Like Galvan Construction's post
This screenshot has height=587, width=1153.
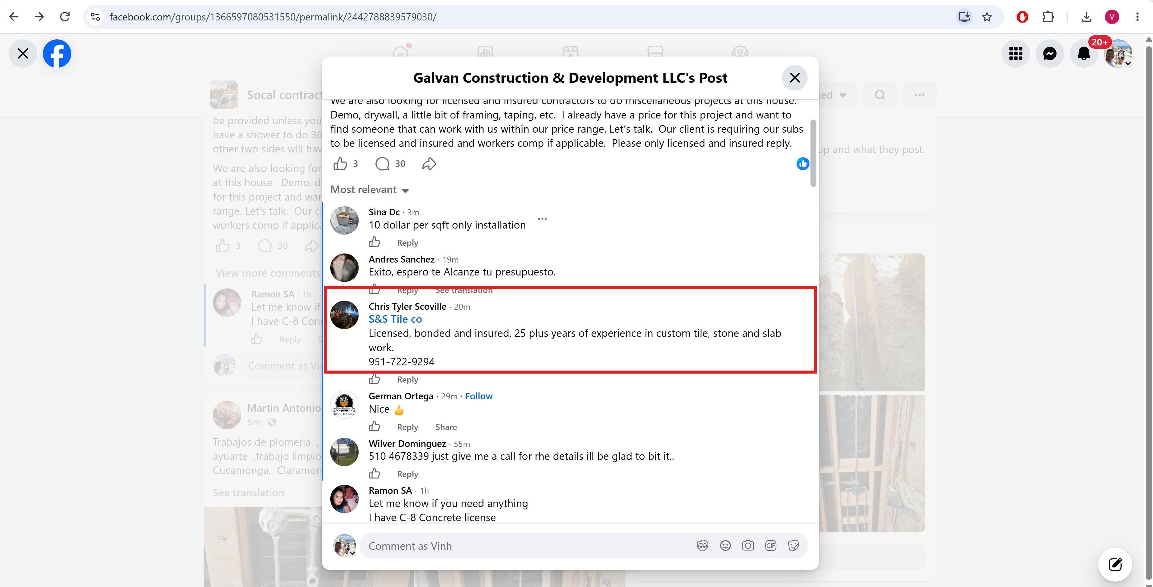pos(340,164)
